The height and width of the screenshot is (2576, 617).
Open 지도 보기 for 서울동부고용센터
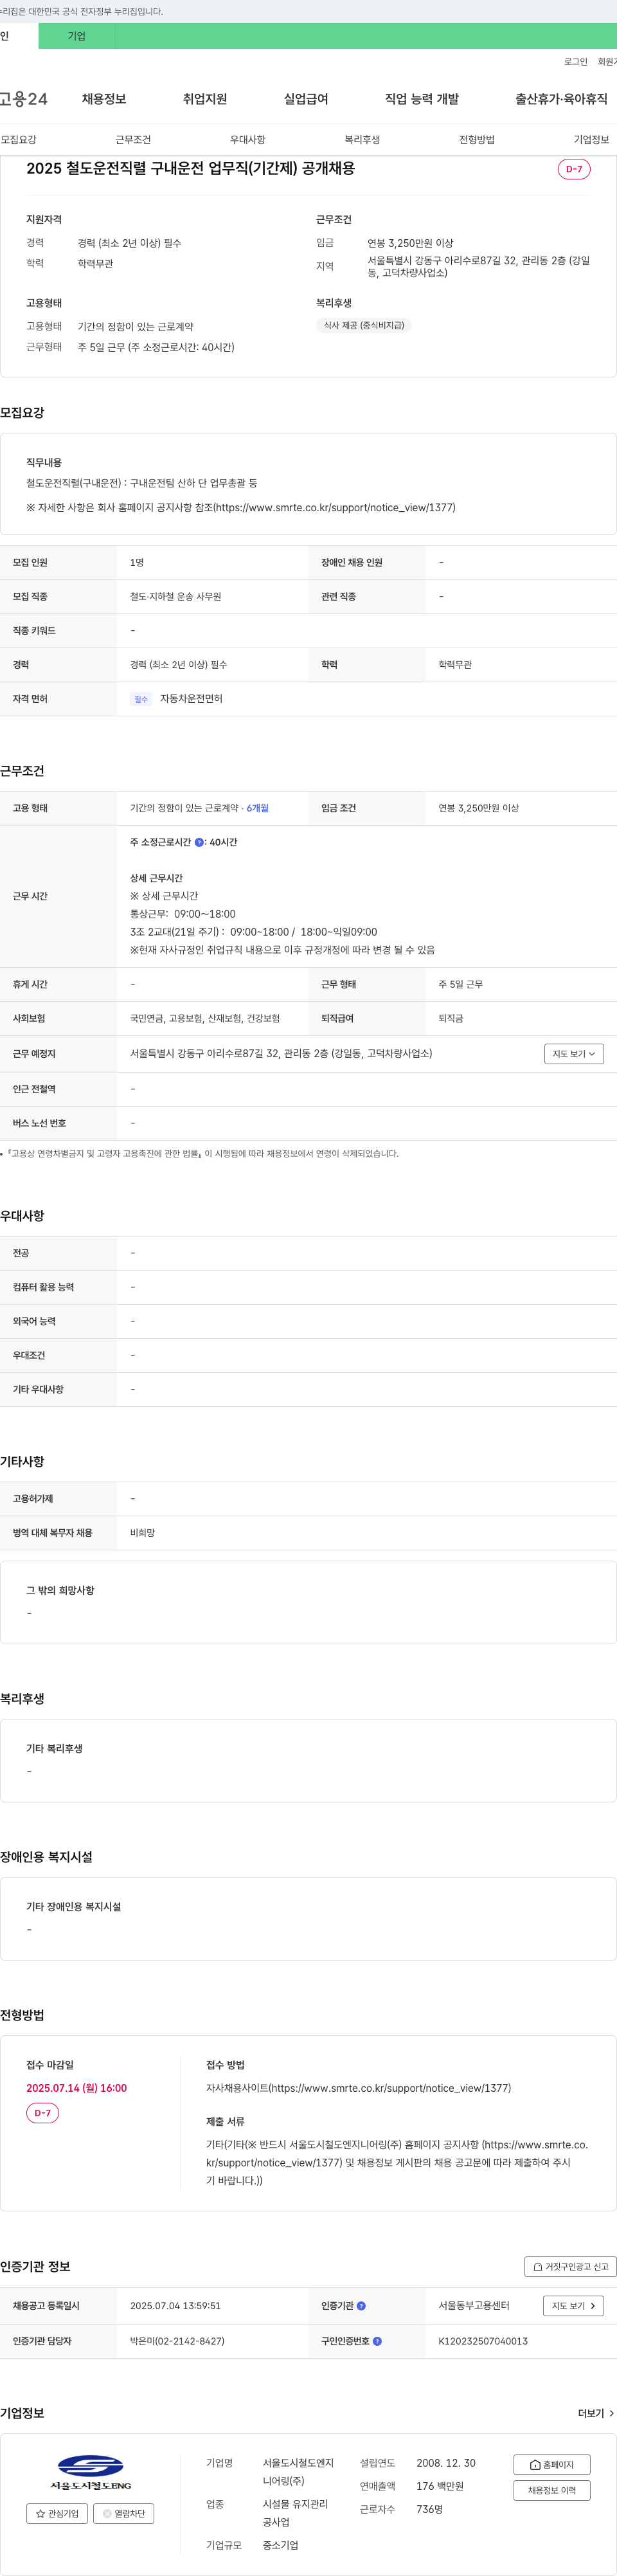[x=574, y=2306]
